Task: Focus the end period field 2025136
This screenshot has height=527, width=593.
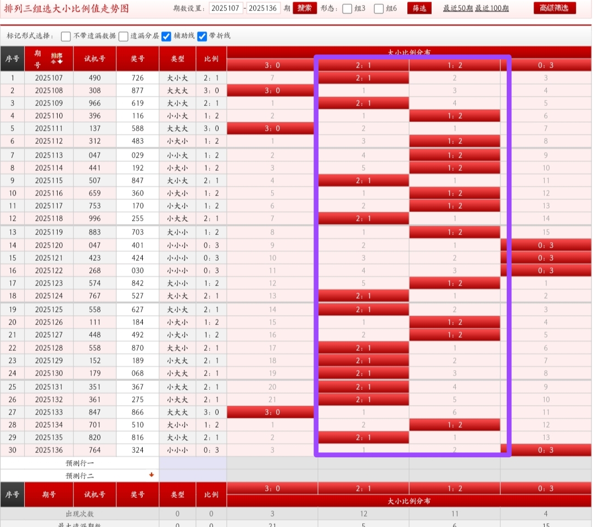Action: (x=263, y=8)
